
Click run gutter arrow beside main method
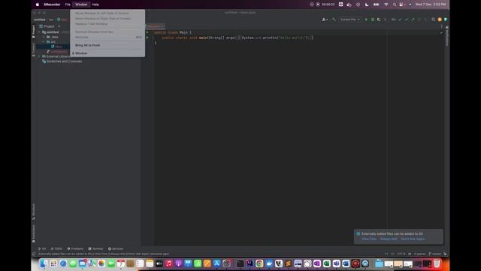[147, 38]
